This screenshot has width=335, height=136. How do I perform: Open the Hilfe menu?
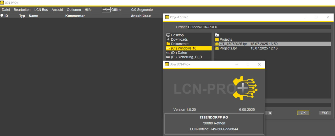click(x=88, y=10)
